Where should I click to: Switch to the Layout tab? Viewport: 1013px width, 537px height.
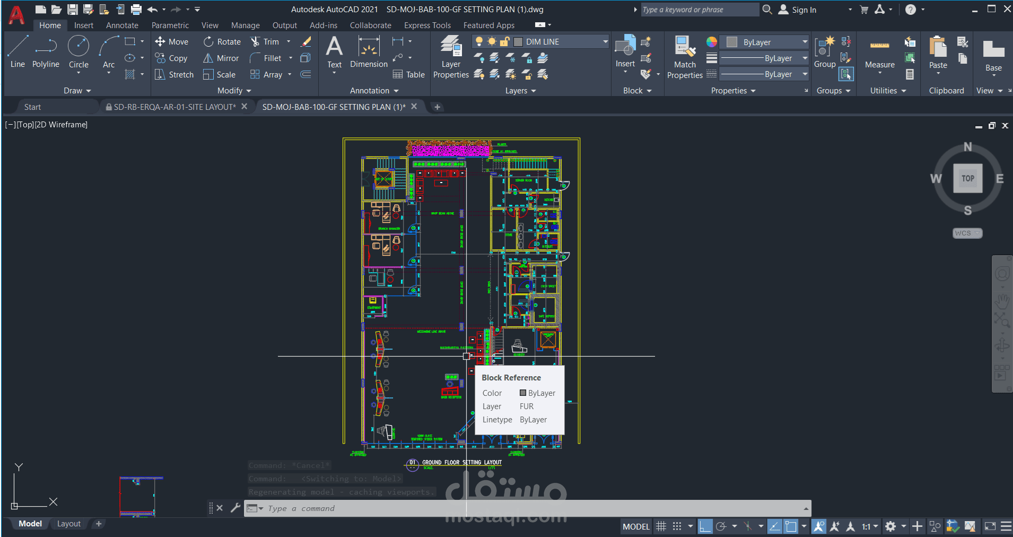coord(68,524)
